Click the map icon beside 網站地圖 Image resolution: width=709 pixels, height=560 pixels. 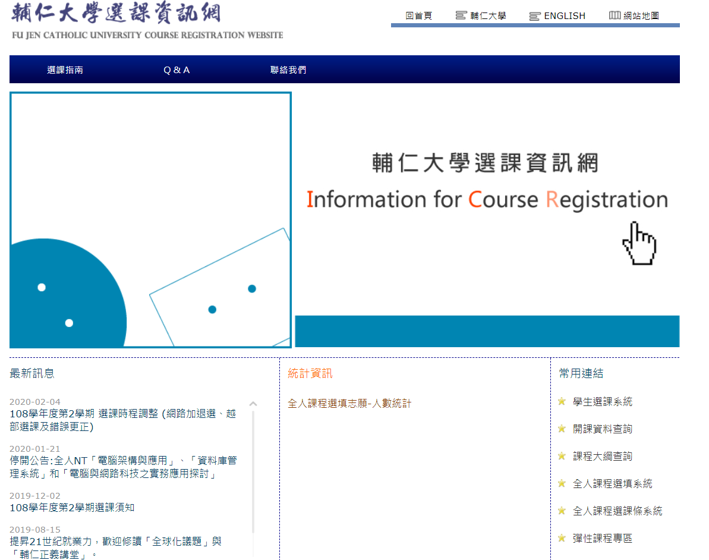615,15
